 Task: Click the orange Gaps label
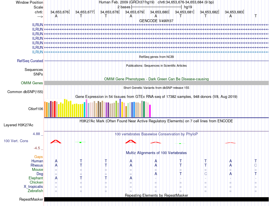click(x=39, y=157)
